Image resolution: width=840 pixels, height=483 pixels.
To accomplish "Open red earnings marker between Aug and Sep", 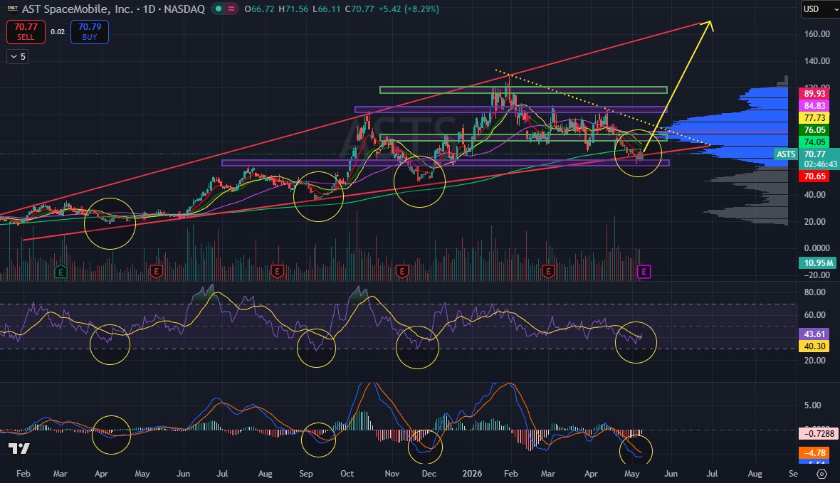I will 277,272.
